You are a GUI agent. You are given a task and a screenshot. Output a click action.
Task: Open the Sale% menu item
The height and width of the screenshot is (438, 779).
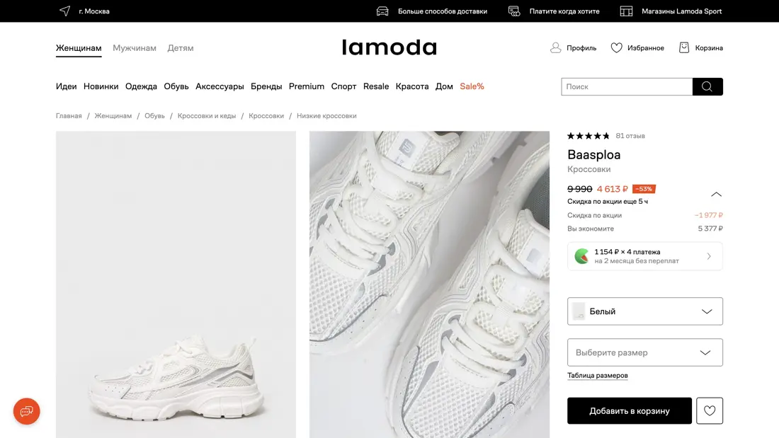click(x=472, y=86)
